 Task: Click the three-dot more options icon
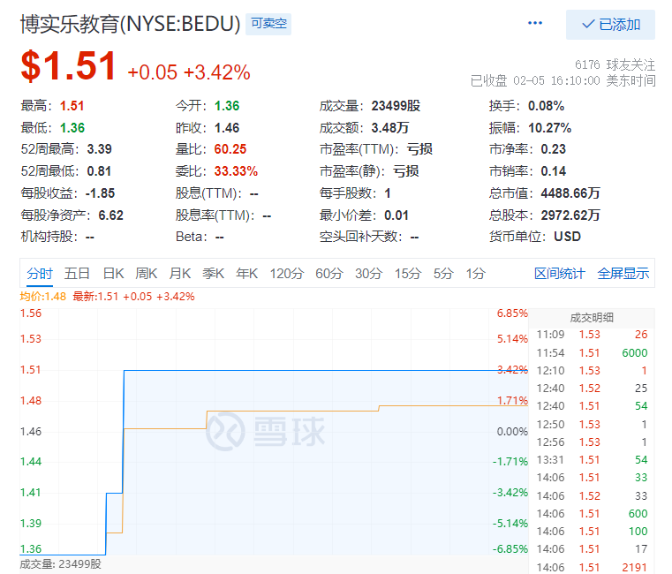[x=535, y=24]
